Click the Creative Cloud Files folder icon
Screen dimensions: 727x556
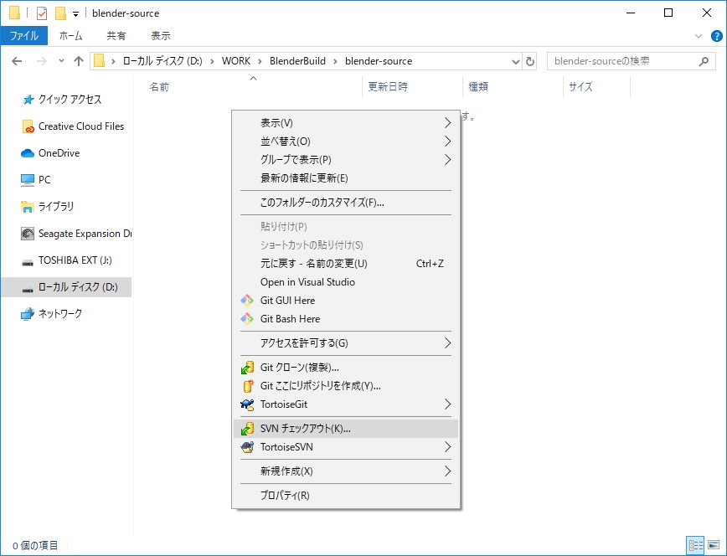click(x=28, y=126)
